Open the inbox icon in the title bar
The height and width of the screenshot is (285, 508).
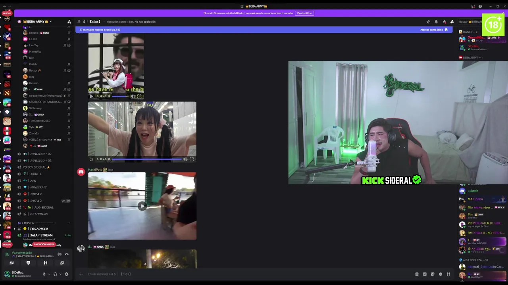click(x=473, y=6)
